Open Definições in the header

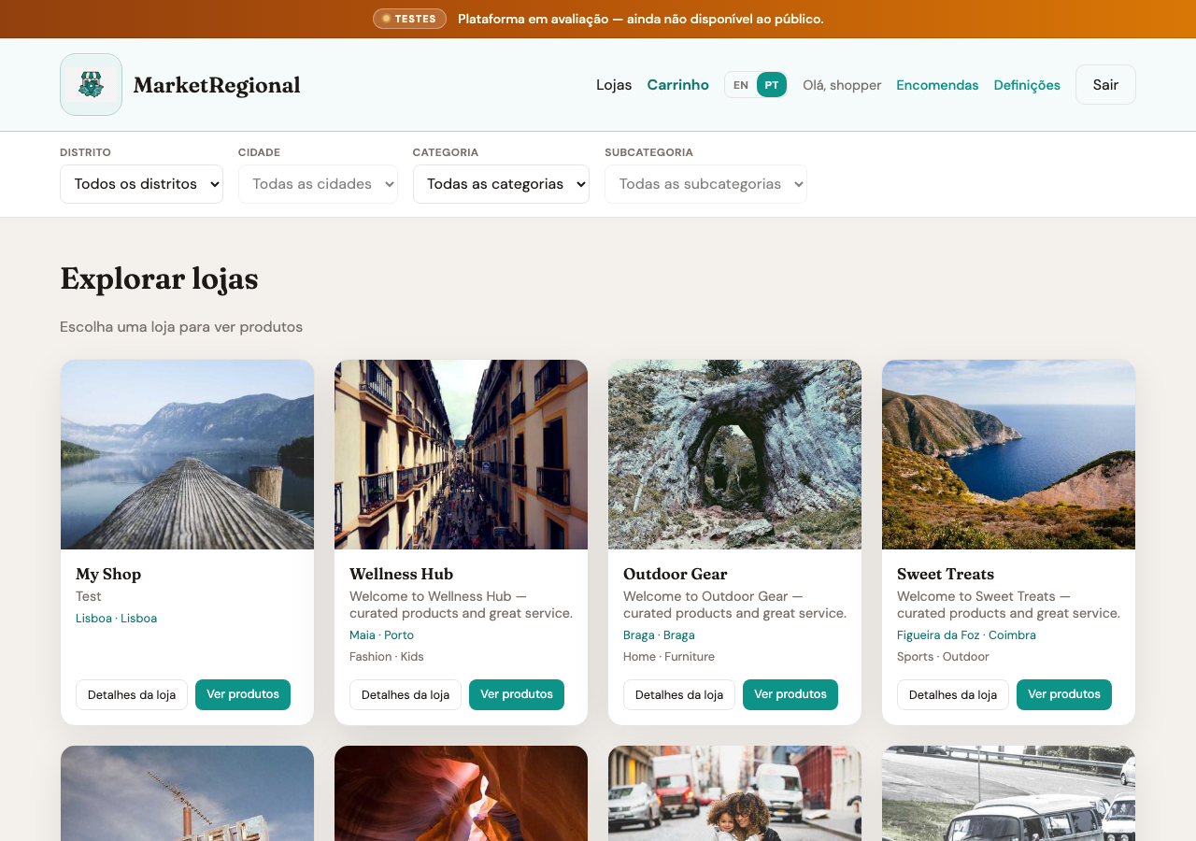1027,85
